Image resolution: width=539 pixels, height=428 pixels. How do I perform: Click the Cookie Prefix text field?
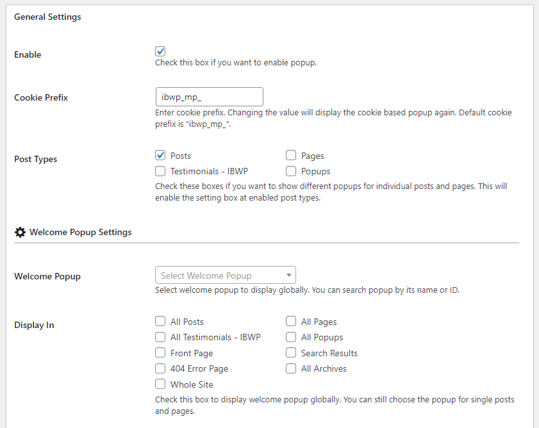[209, 97]
